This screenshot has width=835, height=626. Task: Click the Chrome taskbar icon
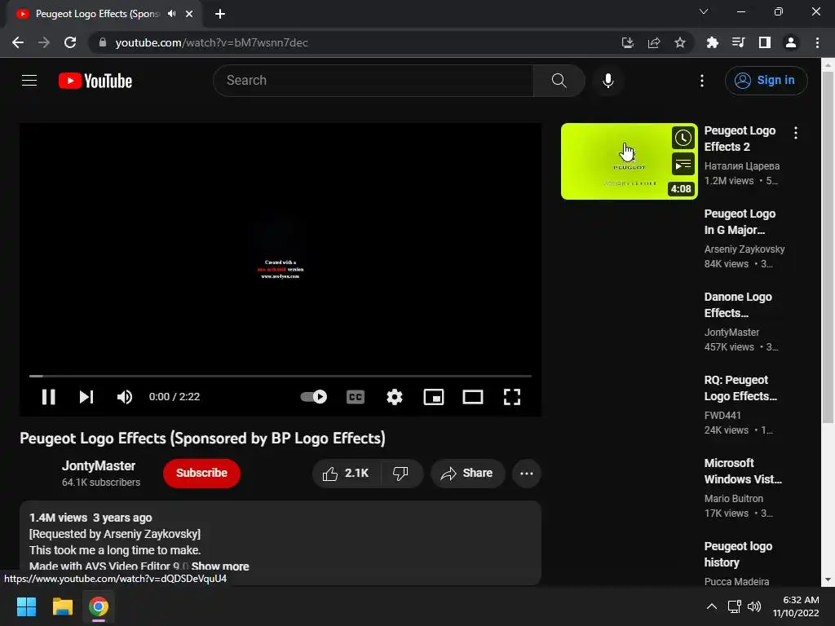coord(99,606)
